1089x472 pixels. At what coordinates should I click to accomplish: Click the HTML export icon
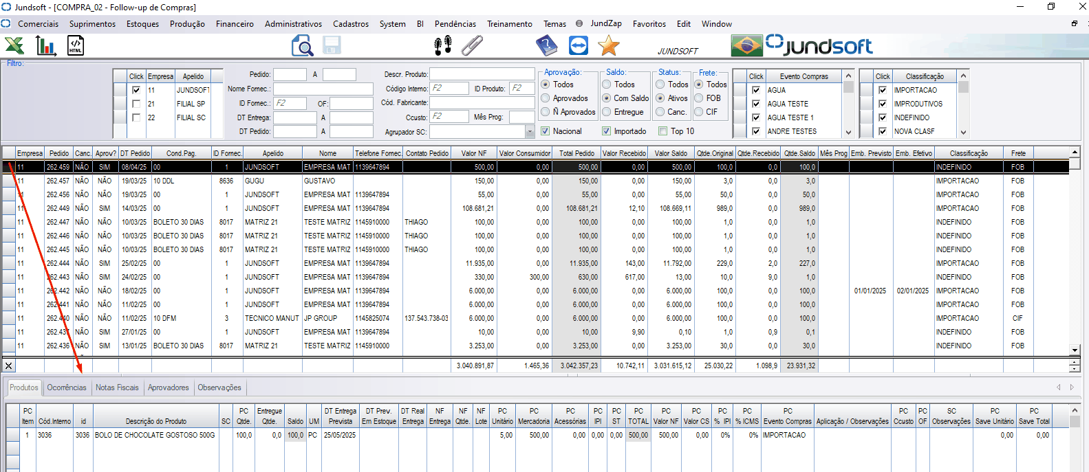(75, 46)
